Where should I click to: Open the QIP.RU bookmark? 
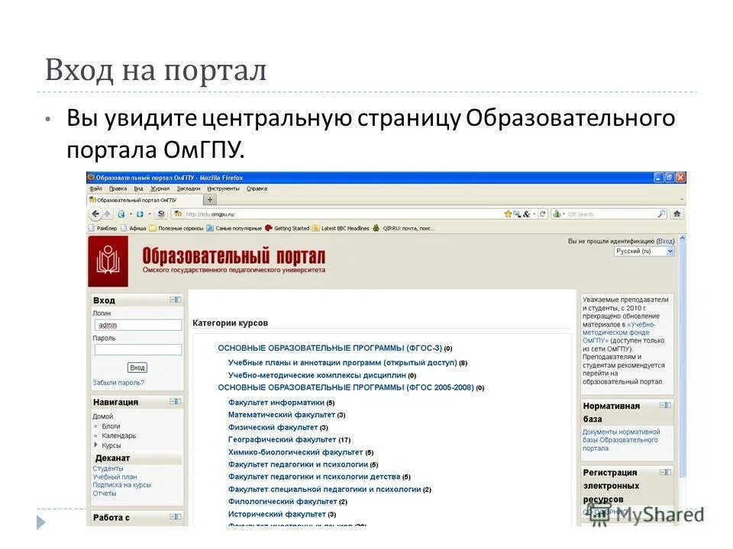tap(403, 228)
